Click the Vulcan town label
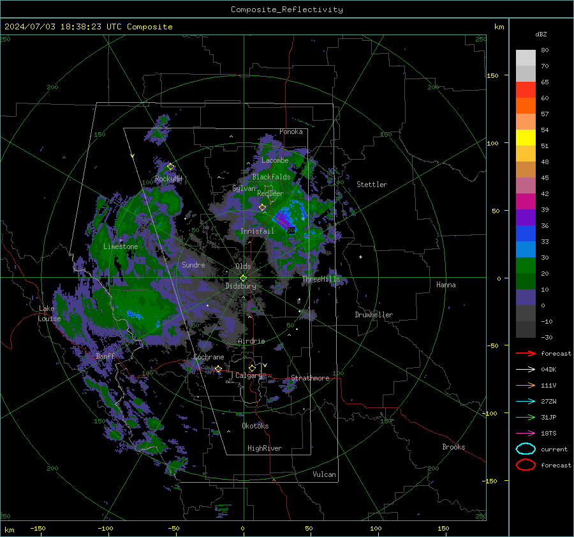Image resolution: width=574 pixels, height=537 pixels. pyautogui.click(x=325, y=474)
